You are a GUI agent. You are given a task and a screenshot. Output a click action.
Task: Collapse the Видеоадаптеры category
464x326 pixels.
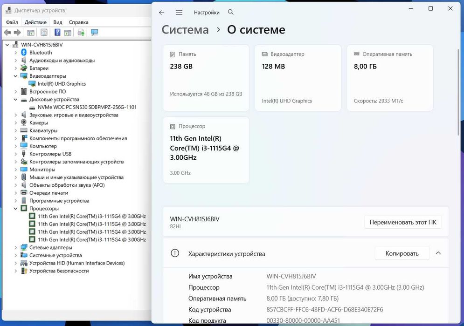click(15, 76)
